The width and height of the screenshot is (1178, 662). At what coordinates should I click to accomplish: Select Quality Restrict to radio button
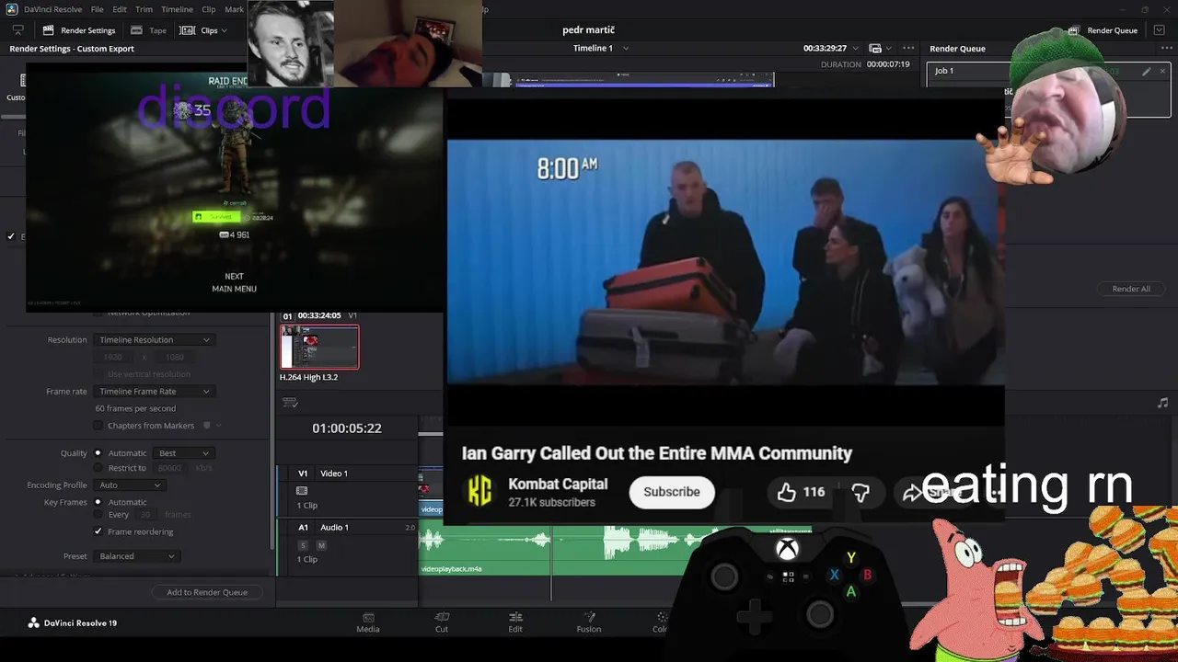coord(98,468)
